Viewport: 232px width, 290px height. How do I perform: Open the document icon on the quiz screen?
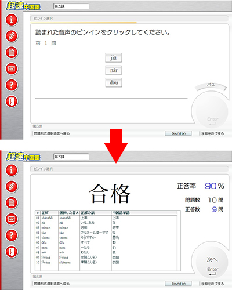12,52
